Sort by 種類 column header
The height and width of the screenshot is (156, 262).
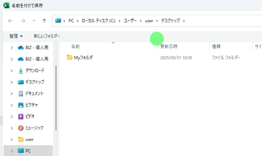216,47
